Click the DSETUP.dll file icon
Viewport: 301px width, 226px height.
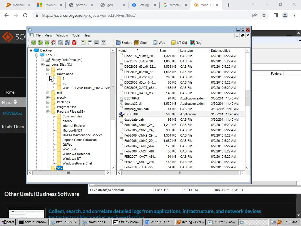coord(121,98)
